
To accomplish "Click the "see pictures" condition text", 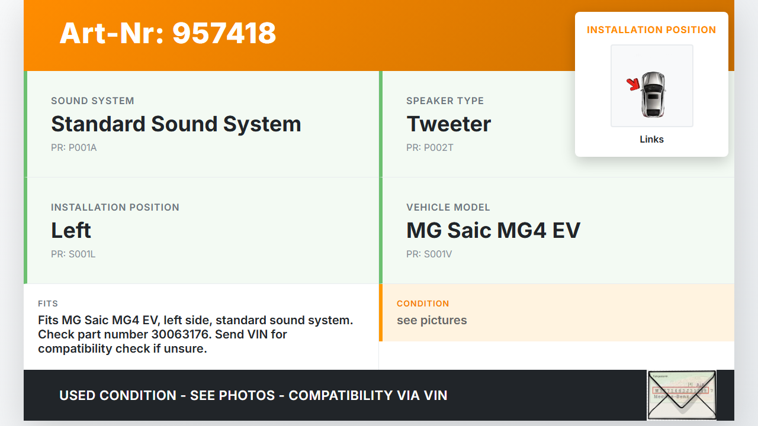I will point(432,321).
